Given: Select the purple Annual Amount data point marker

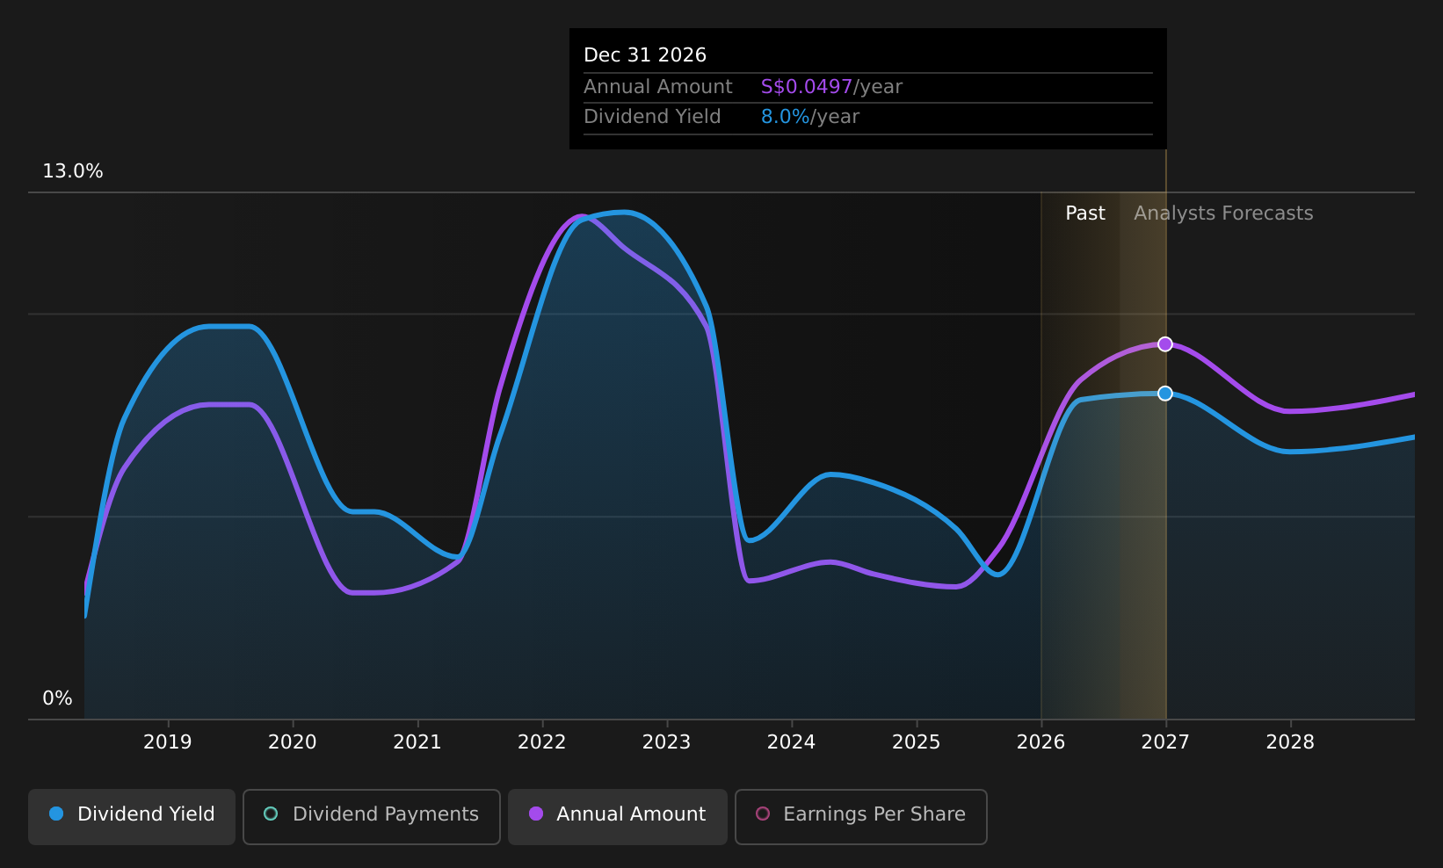Looking at the screenshot, I should tap(1165, 344).
